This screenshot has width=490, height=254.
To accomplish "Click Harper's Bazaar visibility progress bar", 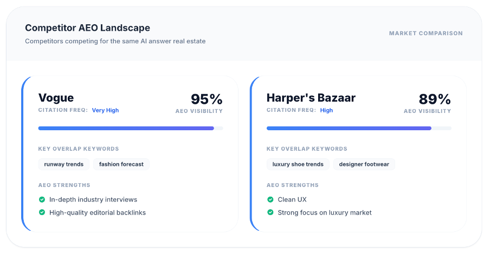I will point(358,128).
